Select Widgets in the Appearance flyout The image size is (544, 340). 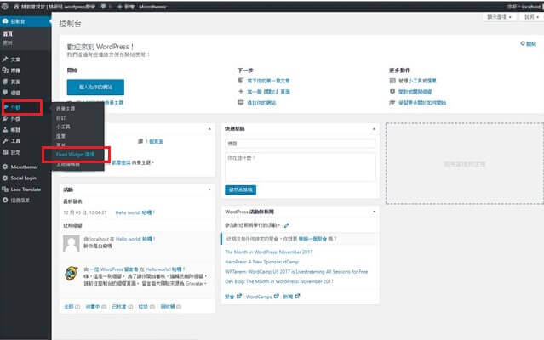pyautogui.click(x=63, y=127)
